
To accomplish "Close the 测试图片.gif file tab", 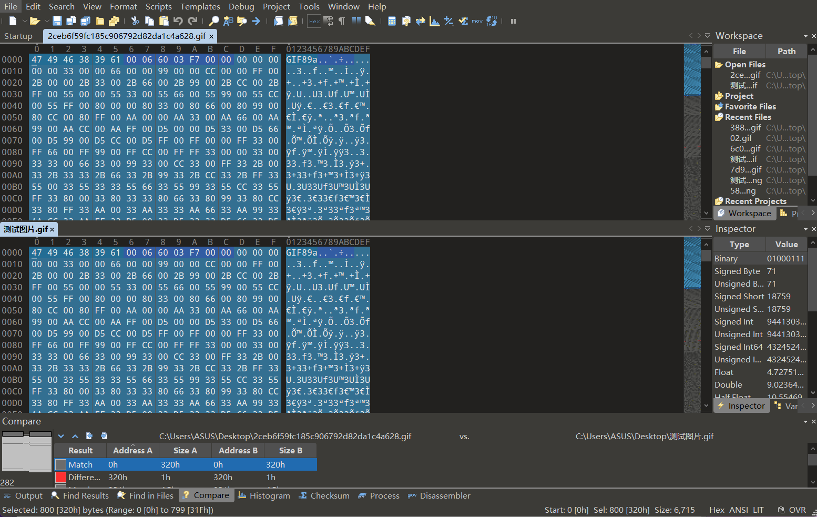I will [52, 229].
